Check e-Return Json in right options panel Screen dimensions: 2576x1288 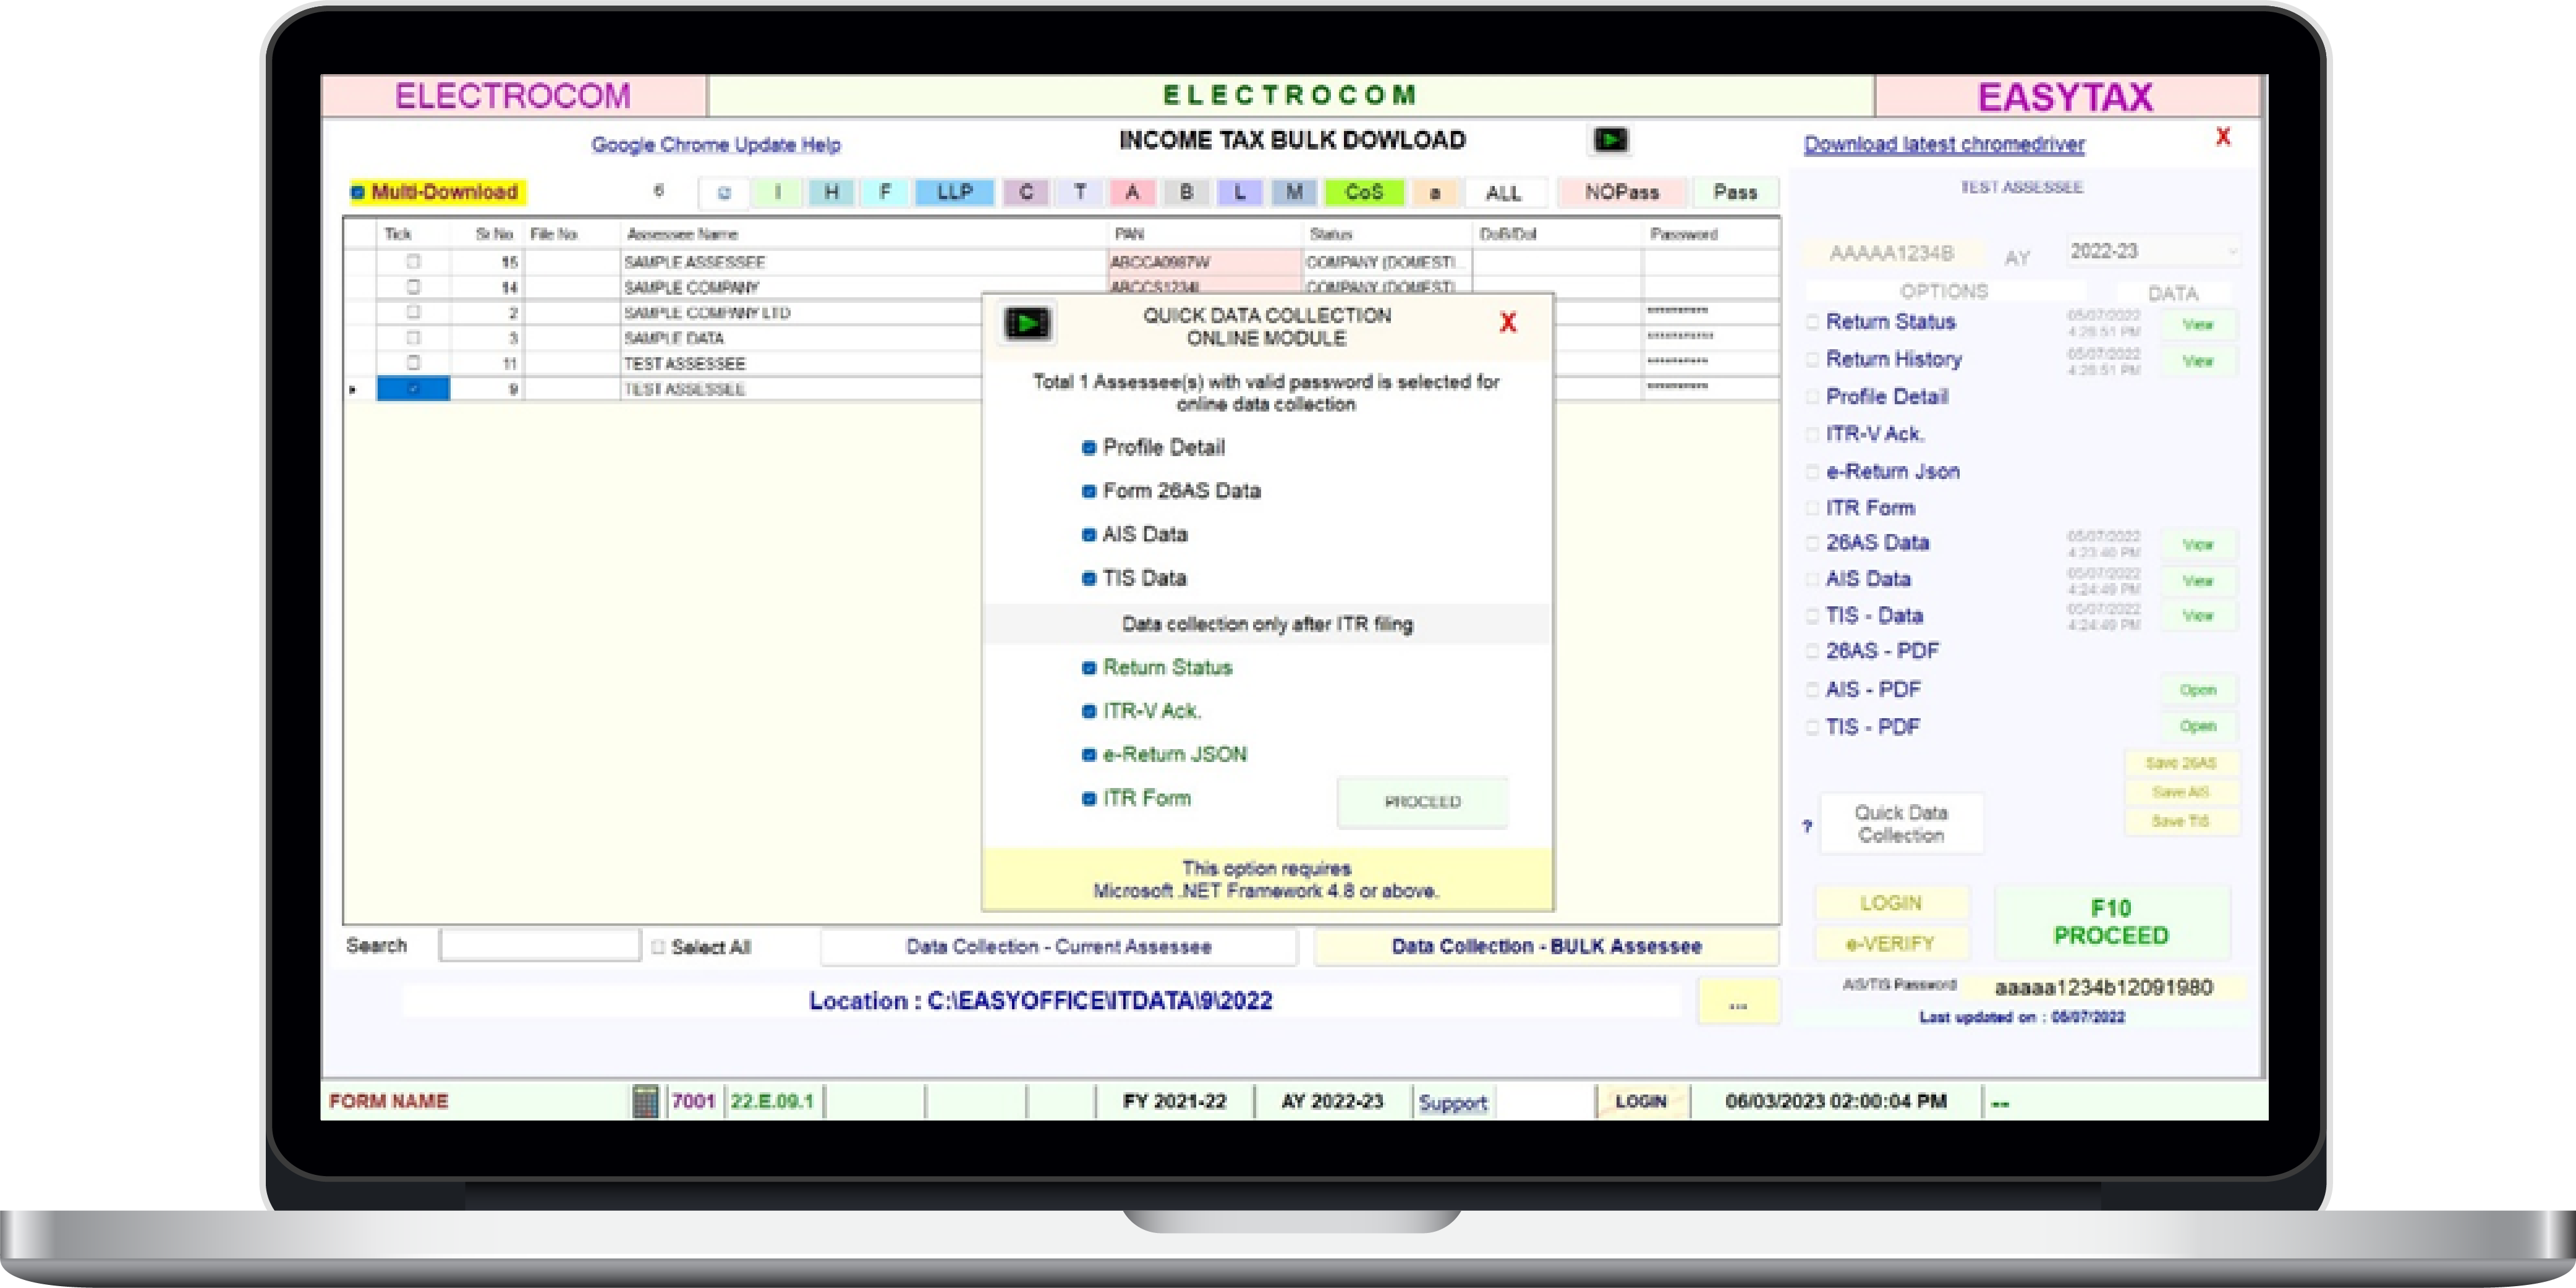[1812, 471]
